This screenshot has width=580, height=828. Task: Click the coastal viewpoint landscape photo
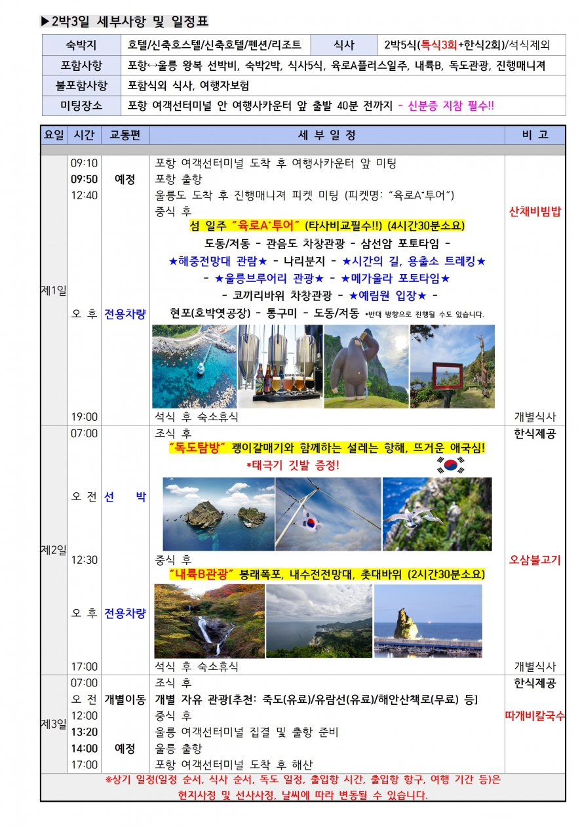[319, 621]
